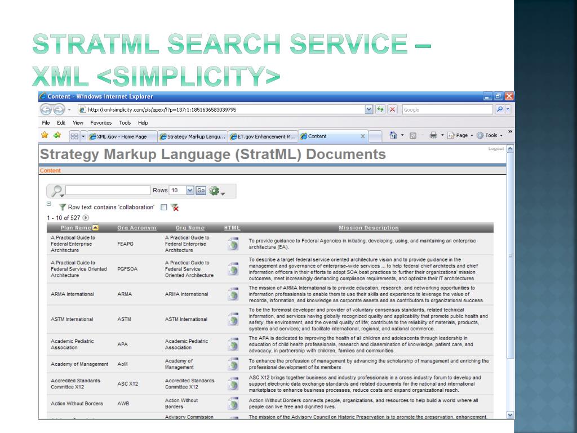The image size is (577, 433).
Task: Open the address bar history dropdown
Action: coord(369,109)
